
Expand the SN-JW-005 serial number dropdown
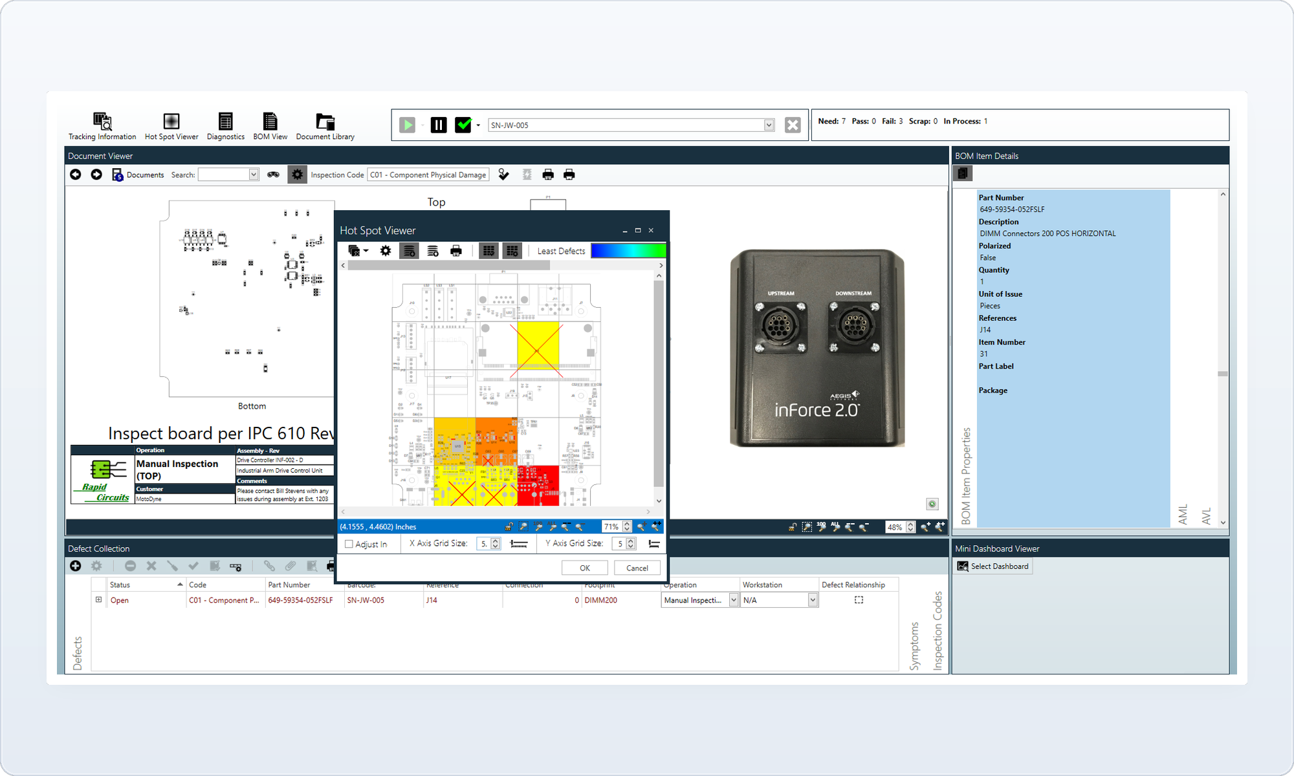coord(769,125)
